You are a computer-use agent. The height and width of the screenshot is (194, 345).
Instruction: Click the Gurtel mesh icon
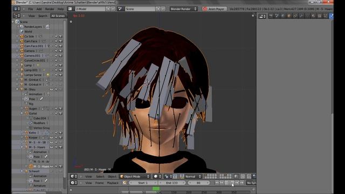tap(26, 113)
